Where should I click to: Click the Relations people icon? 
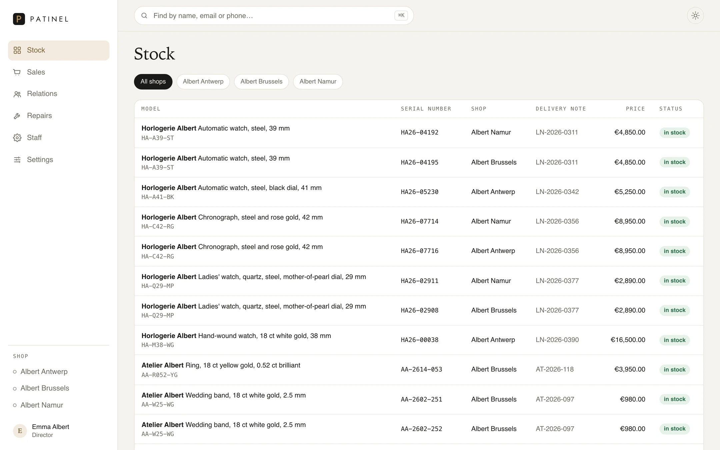point(17,94)
